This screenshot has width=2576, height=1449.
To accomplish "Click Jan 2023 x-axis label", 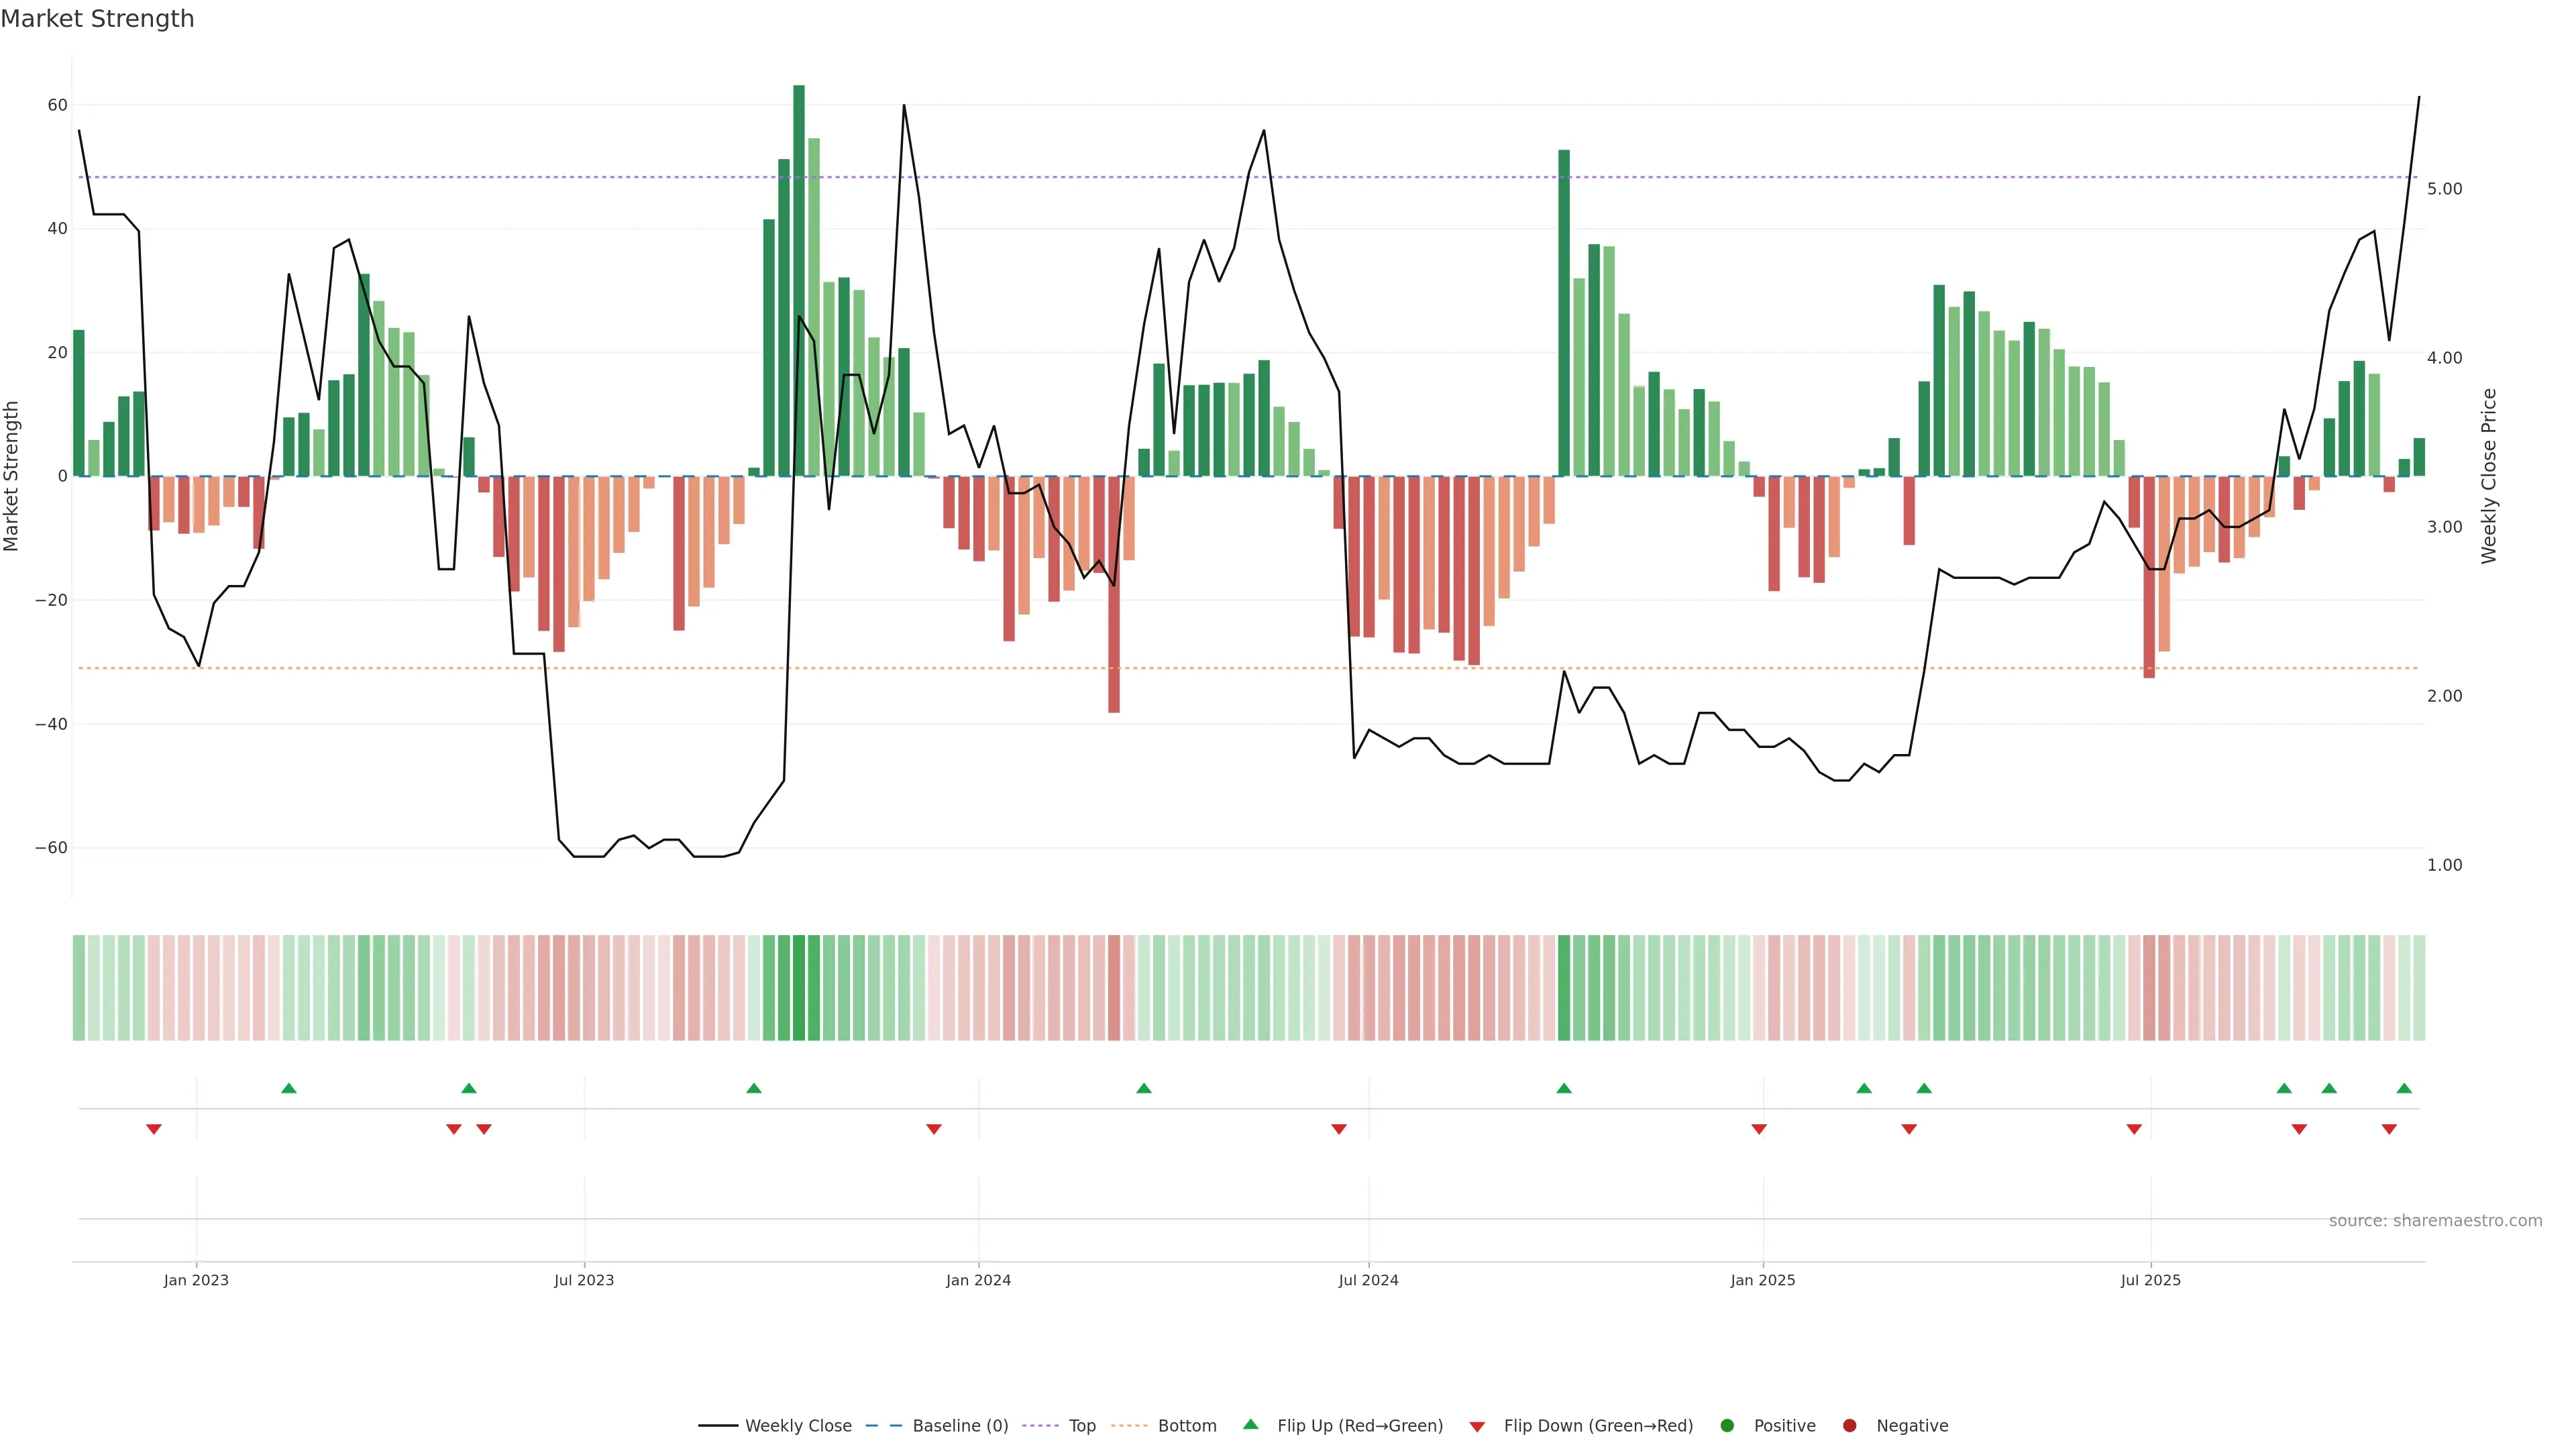I will (x=196, y=1280).
